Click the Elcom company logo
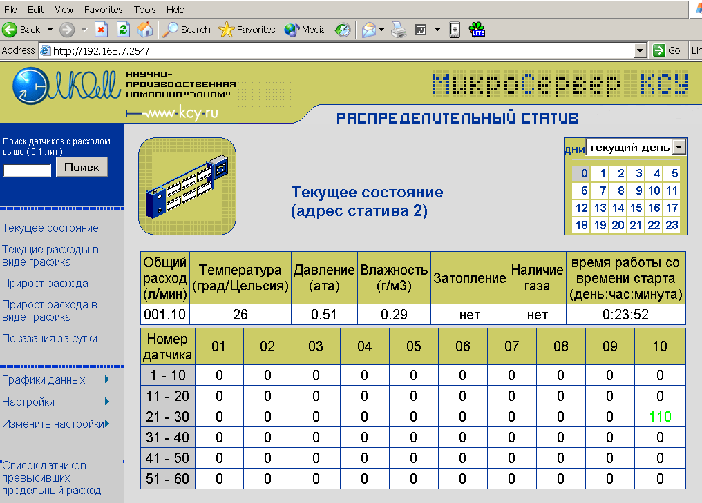 [66, 85]
